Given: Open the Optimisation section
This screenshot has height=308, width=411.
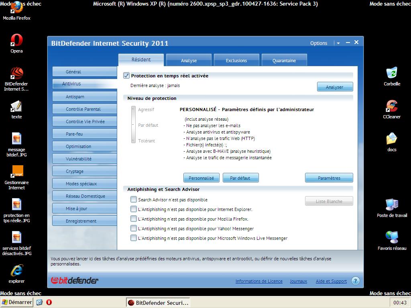Looking at the screenshot, I should point(85,146).
